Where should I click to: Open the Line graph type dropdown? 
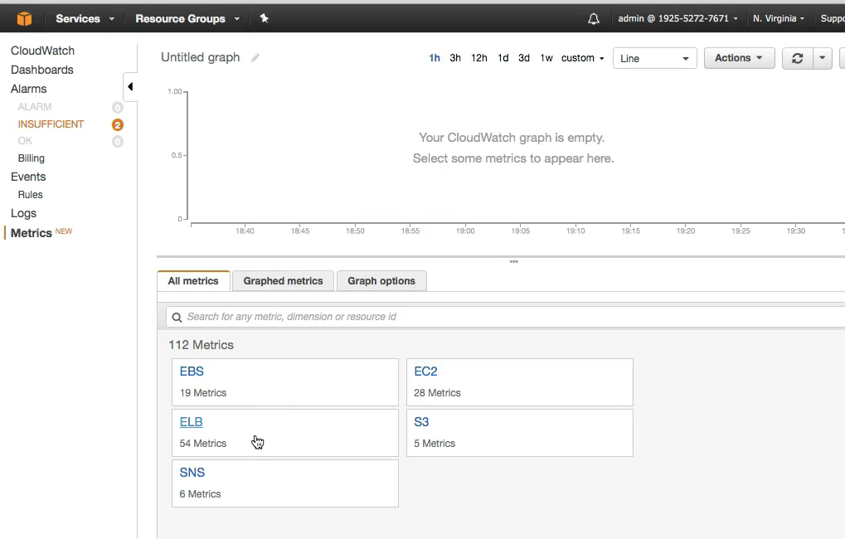point(654,58)
